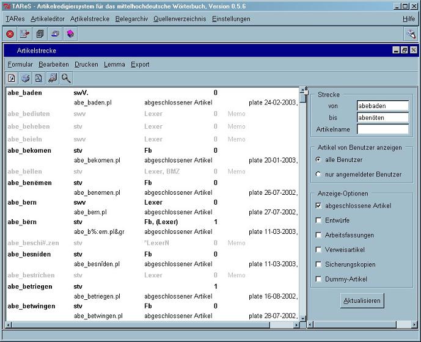Image resolution: width=421 pixels, height=342 pixels.
Task: Click the magnifying glass search icon
Action: pos(66,78)
